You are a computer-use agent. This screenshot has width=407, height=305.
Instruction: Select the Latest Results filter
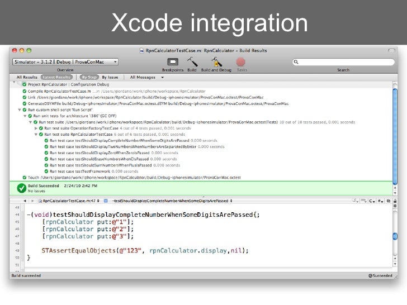point(56,77)
